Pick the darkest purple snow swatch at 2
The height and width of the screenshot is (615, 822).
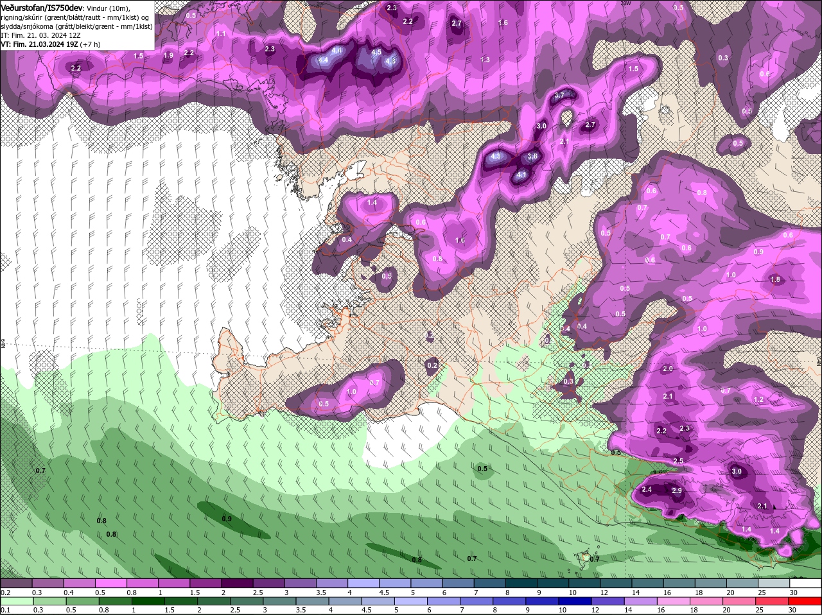pos(237,584)
